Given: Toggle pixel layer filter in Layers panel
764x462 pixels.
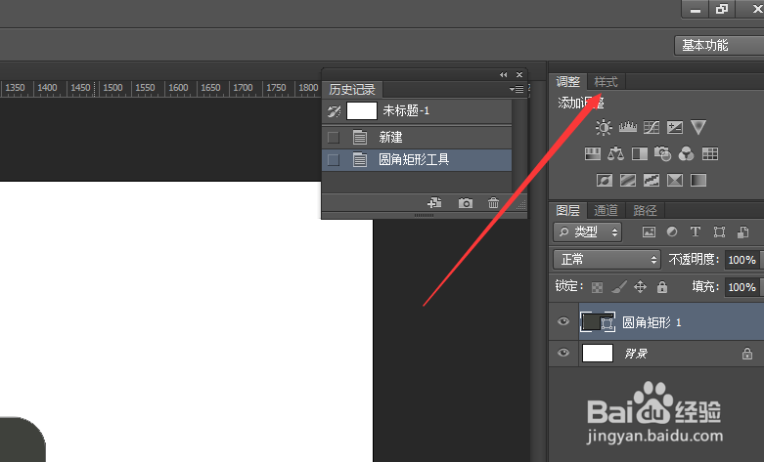Looking at the screenshot, I should point(649,231).
